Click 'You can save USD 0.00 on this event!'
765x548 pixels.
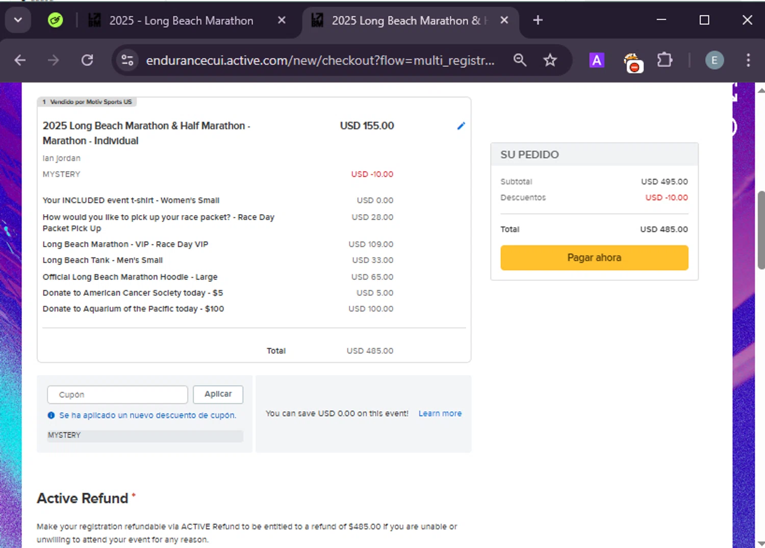click(337, 413)
